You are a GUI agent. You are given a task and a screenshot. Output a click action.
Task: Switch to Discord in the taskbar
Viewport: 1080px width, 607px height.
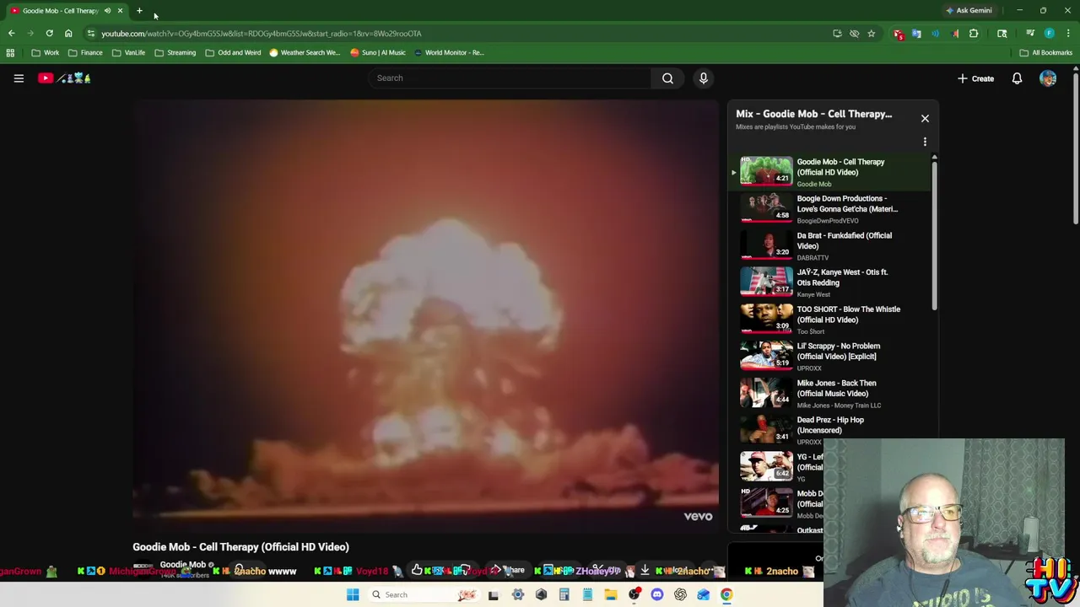[x=657, y=594]
